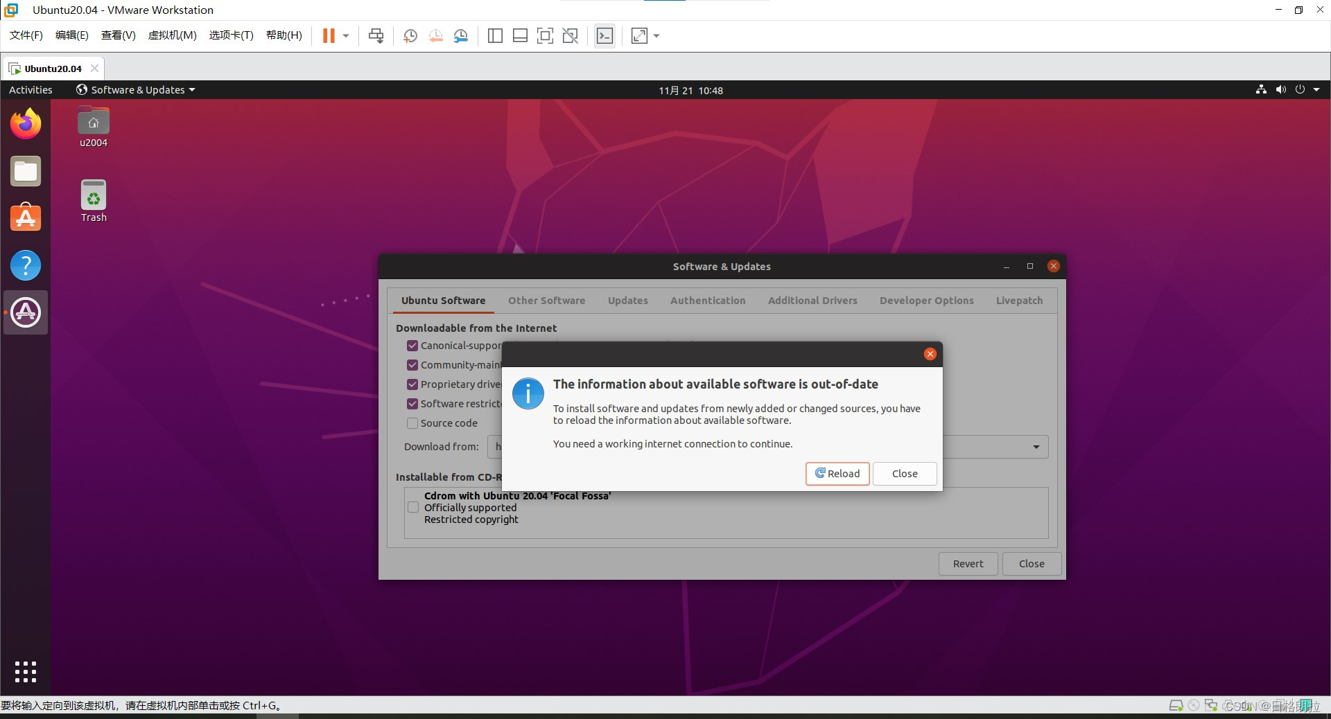
Task: Minimize the Software & Updates window
Action: pos(1006,267)
